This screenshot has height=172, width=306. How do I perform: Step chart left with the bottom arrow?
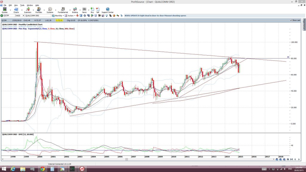(295, 159)
